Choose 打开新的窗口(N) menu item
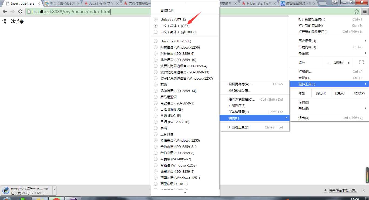 [329, 25]
